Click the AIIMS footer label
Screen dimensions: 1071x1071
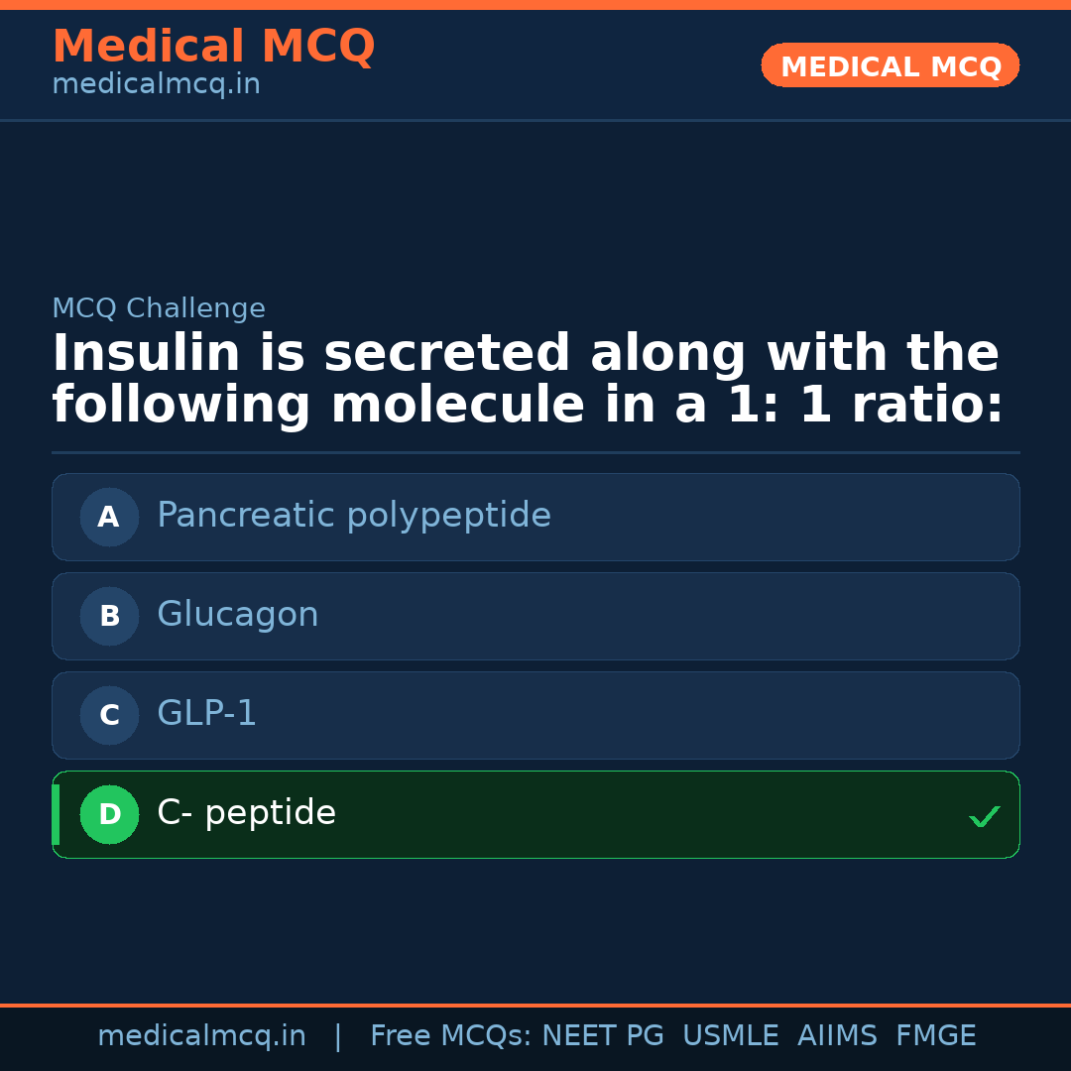[x=837, y=1036]
